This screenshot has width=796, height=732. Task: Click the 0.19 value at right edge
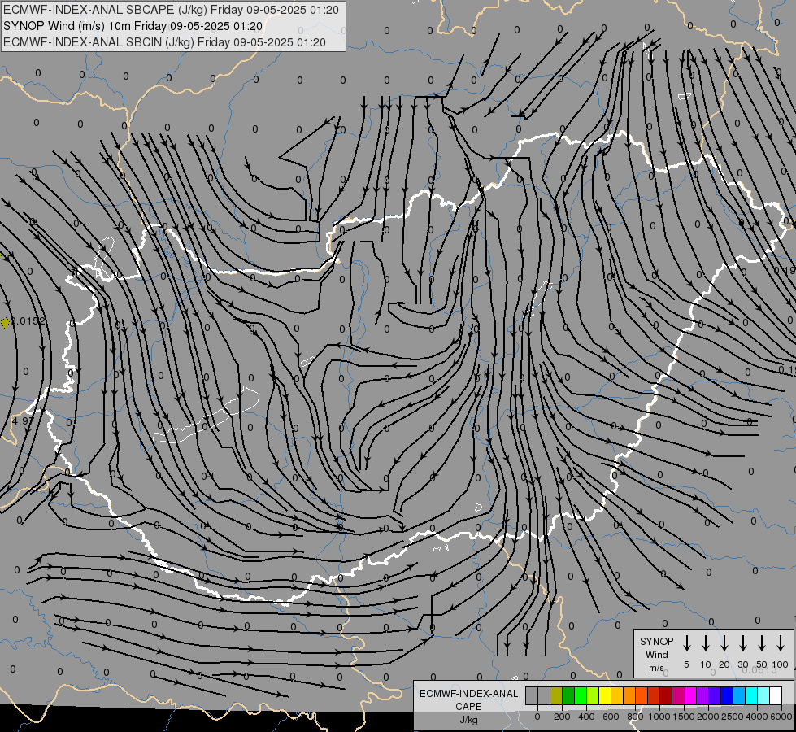pyautogui.click(x=785, y=271)
